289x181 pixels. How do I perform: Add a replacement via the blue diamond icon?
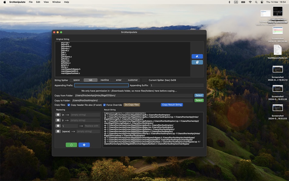click(84, 145)
